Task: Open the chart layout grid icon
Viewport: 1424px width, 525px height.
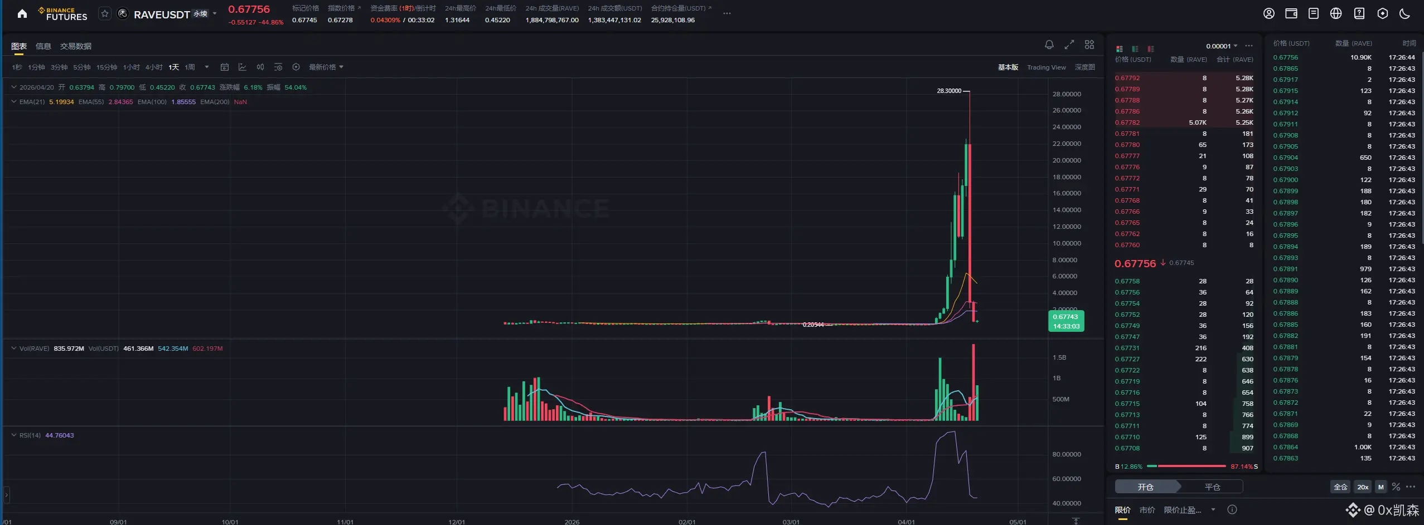Action: [1089, 45]
